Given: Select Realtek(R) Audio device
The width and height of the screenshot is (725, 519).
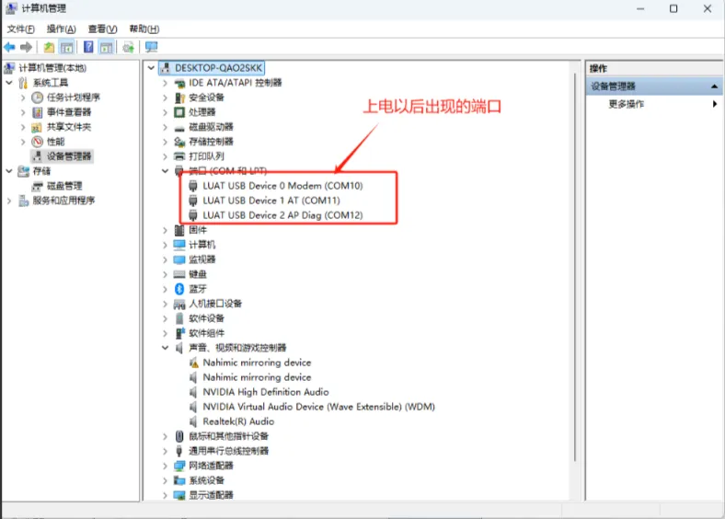Looking at the screenshot, I should pyautogui.click(x=238, y=421).
